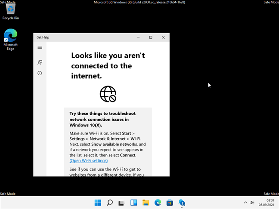Open Microsoft Store from the taskbar
This screenshot has width=279, height=209.
tap(170, 203)
